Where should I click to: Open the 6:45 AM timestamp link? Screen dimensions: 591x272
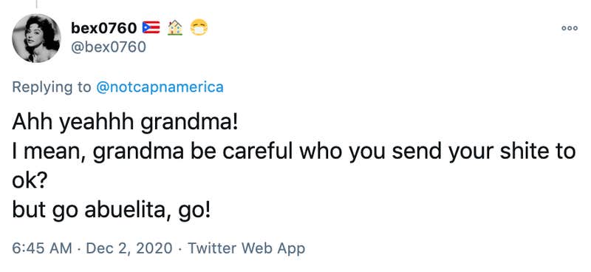coord(42,248)
